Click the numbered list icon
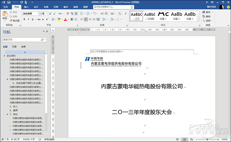 tap(88, 13)
